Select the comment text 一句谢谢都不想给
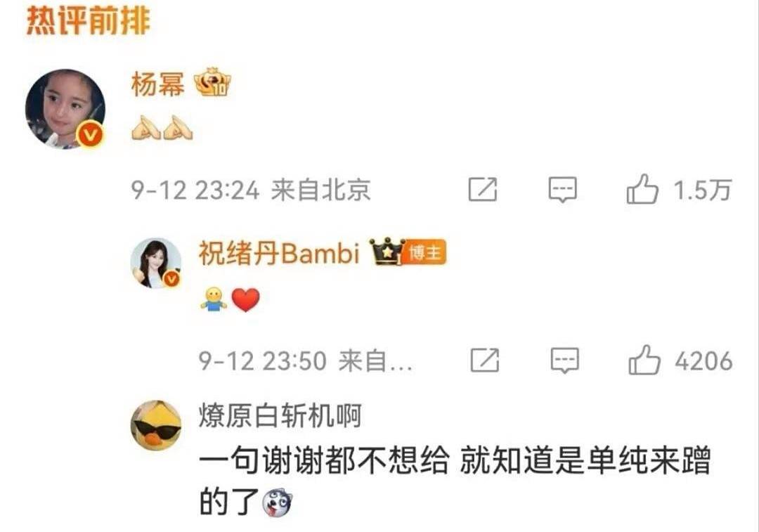 point(324,460)
